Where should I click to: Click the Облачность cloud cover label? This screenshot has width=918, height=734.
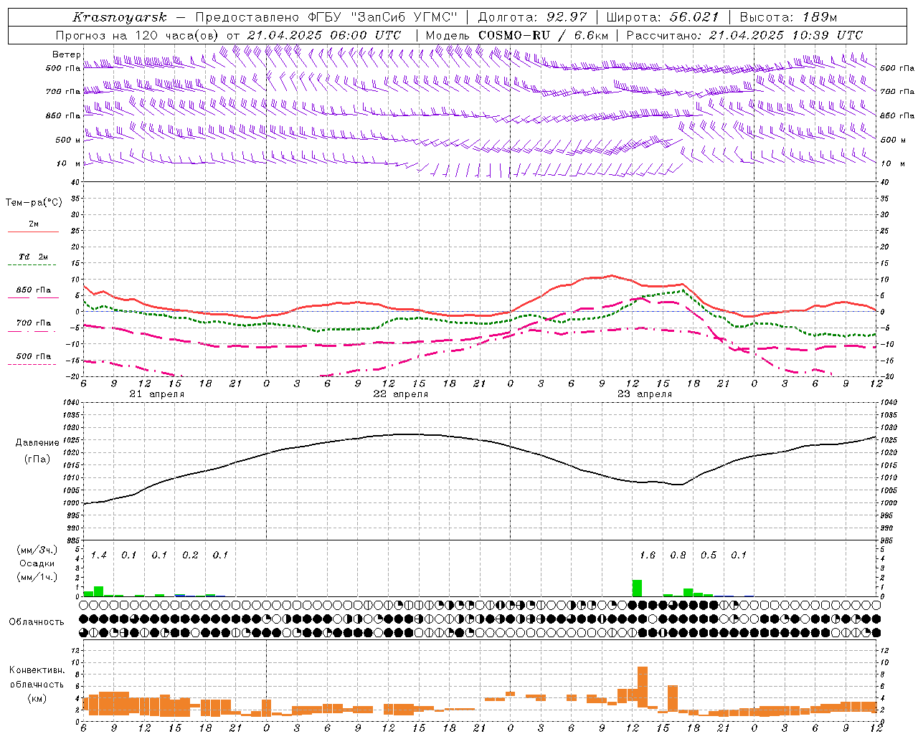(x=37, y=622)
